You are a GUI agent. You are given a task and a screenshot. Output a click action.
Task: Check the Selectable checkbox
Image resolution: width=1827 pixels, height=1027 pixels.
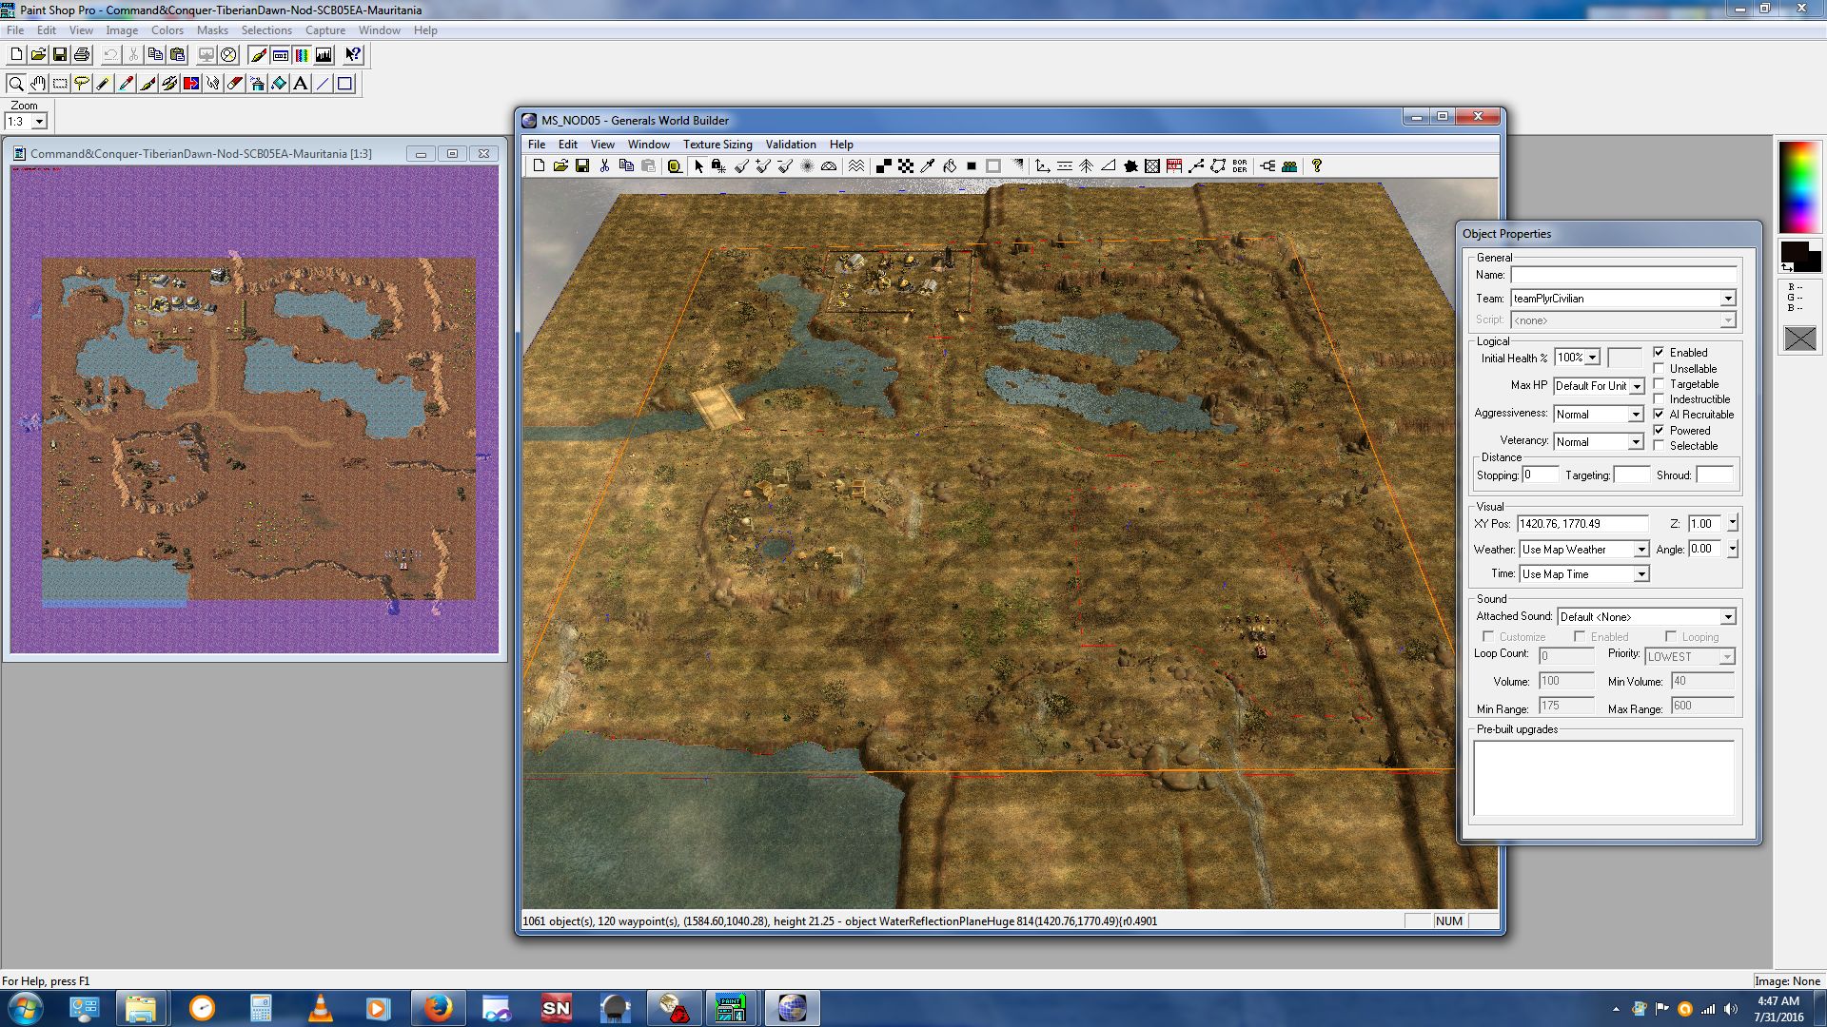tap(1659, 445)
